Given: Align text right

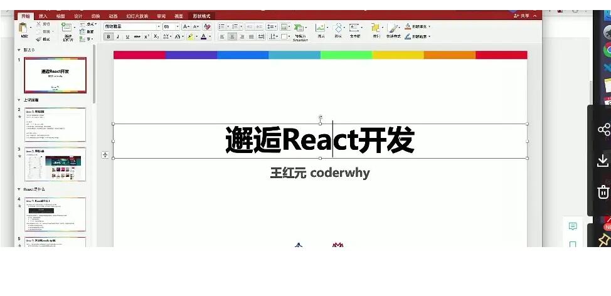Looking at the screenshot, I should pos(242,36).
